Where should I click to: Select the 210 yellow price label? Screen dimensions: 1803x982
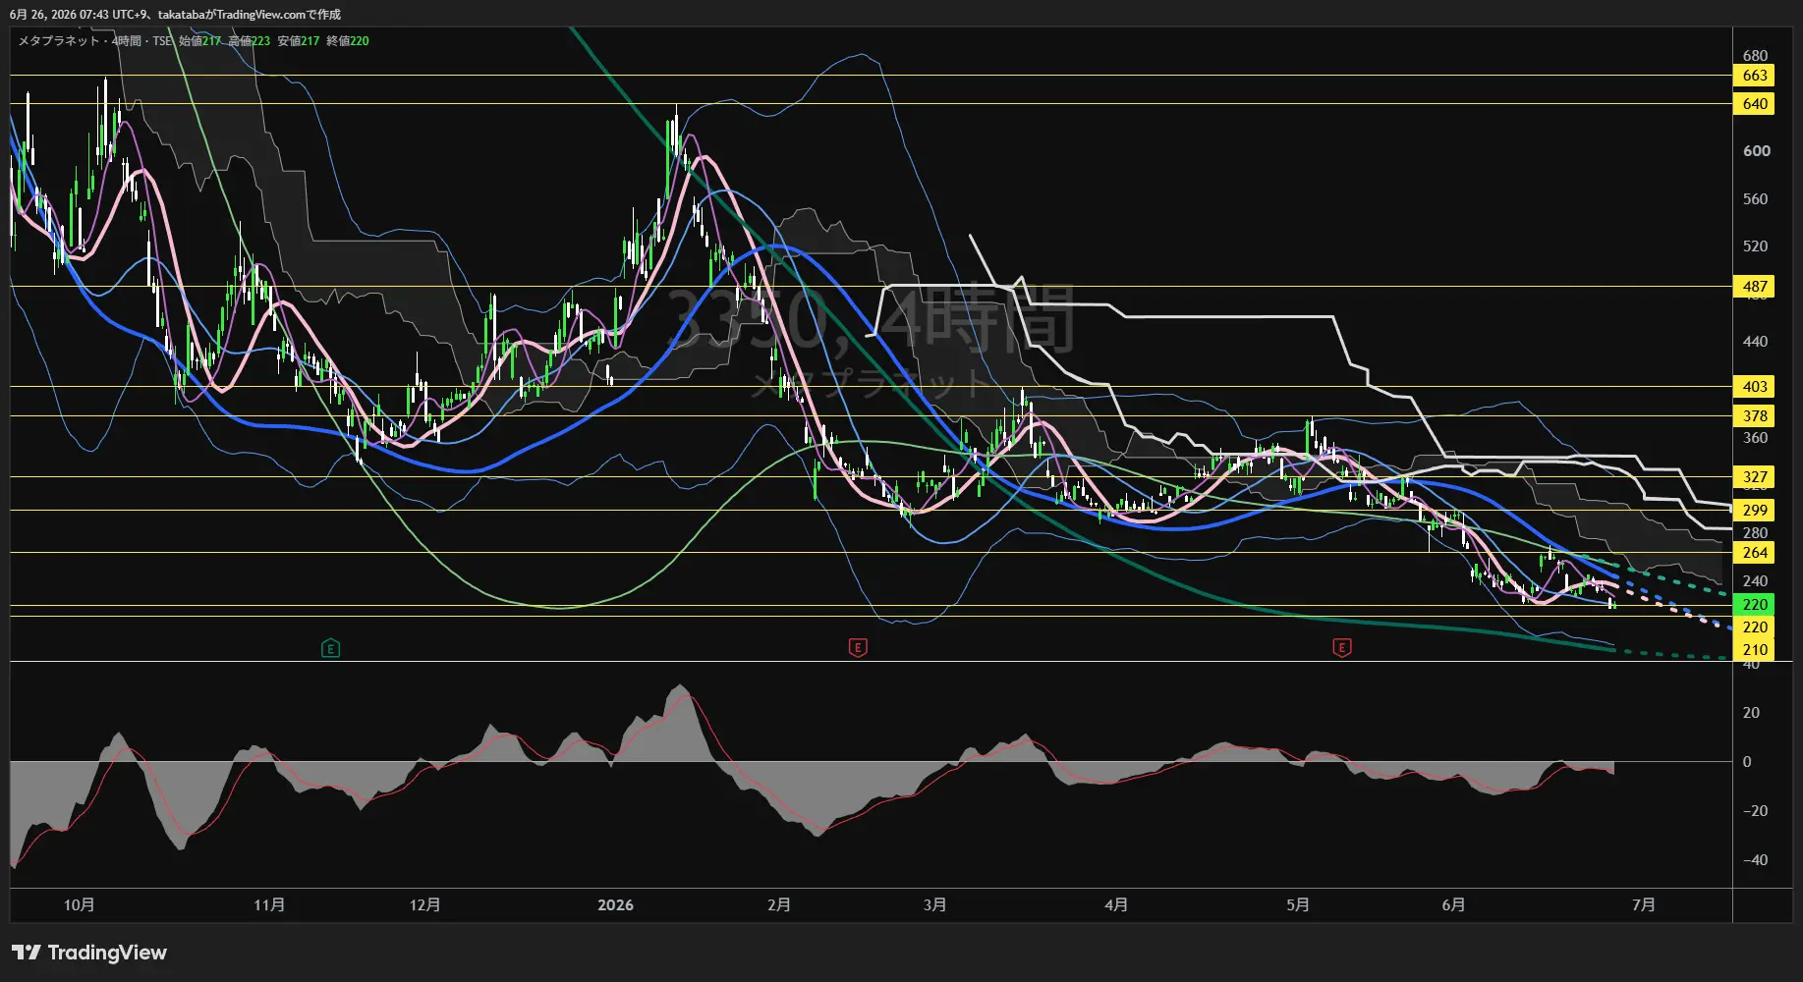[1754, 650]
